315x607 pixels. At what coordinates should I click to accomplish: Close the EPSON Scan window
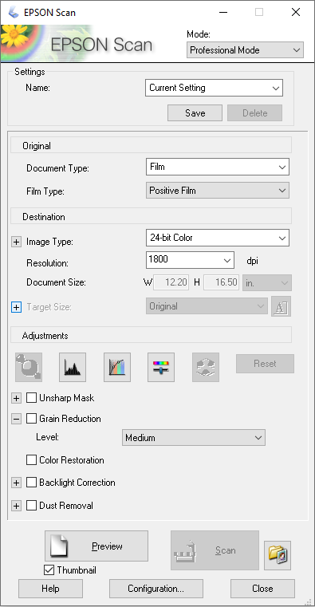[296, 12]
